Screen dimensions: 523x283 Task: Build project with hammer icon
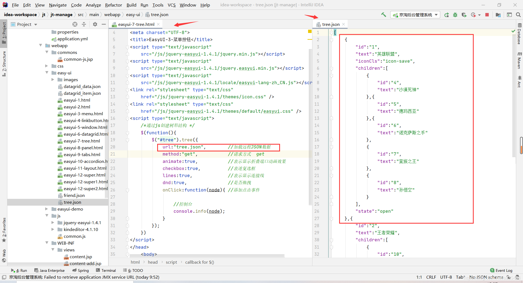[x=384, y=15]
